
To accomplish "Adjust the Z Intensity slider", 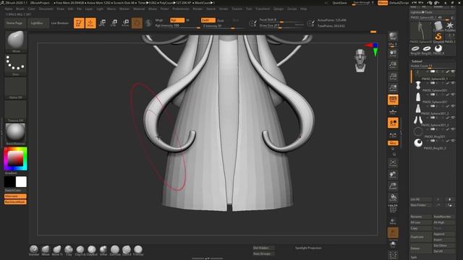I will 224,26.
